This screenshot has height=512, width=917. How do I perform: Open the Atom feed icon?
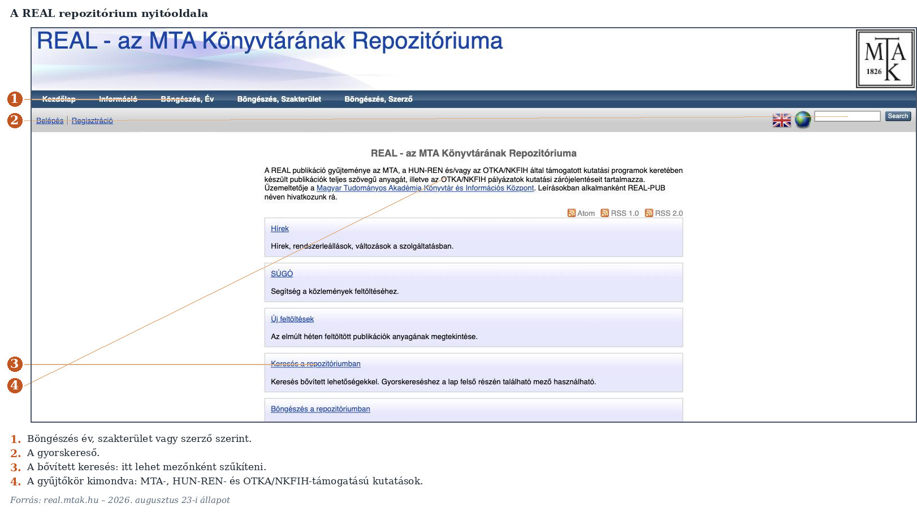coord(572,213)
